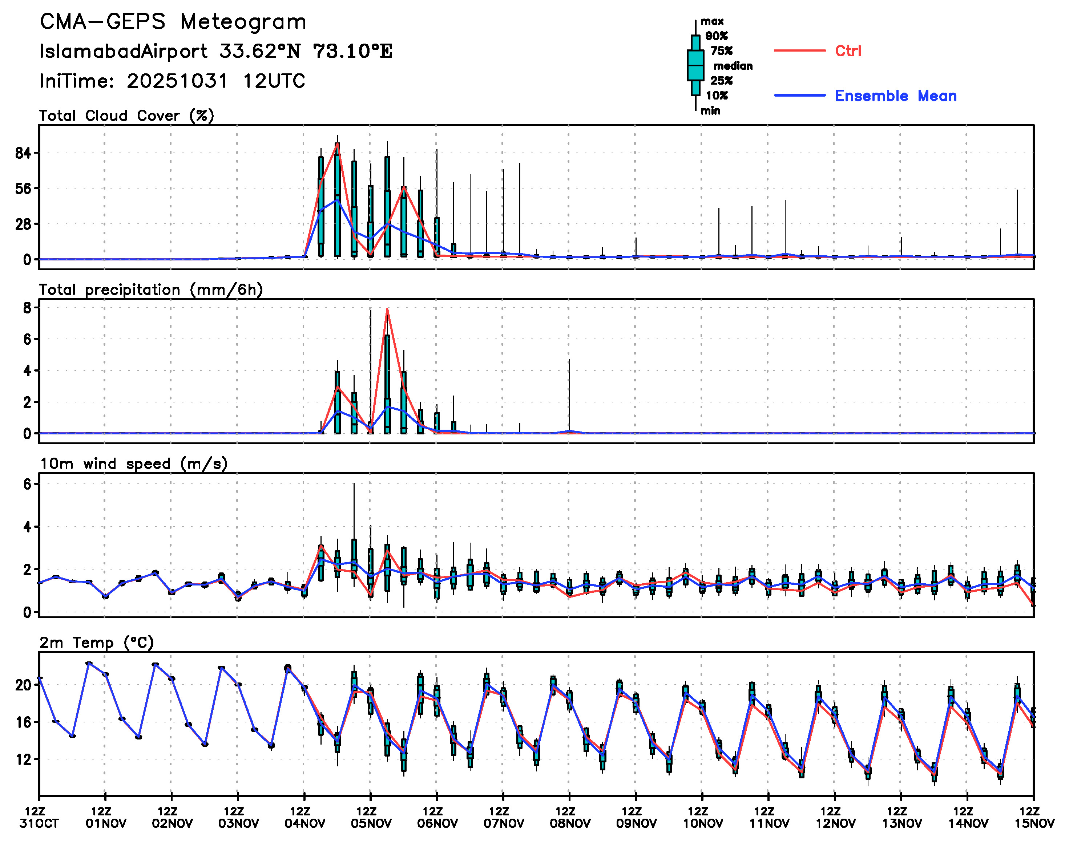Click the Total precipitation panel title
Image resolution: width=1069 pixels, height=843 pixels.
pos(150,290)
